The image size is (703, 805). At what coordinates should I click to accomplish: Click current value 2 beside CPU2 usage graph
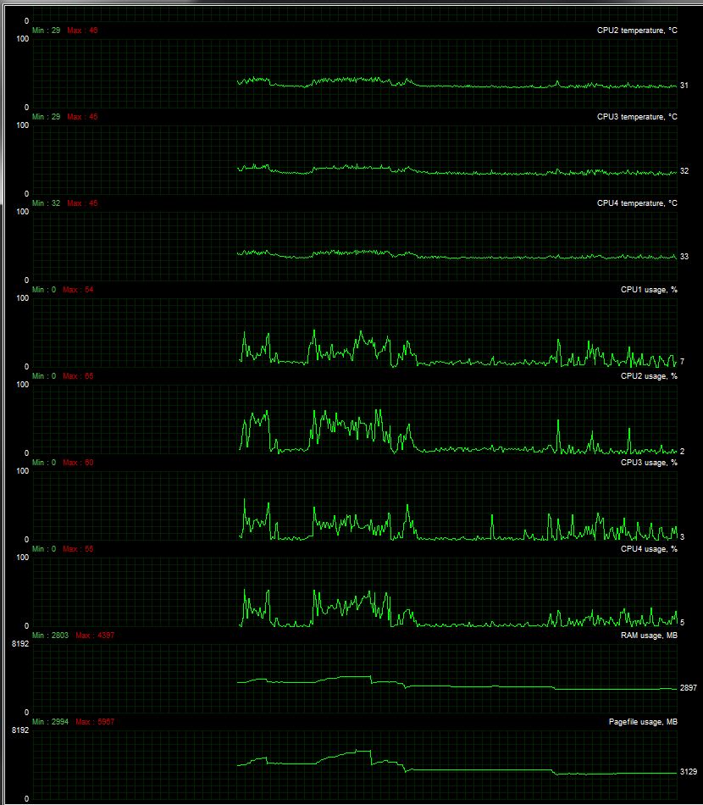682,452
